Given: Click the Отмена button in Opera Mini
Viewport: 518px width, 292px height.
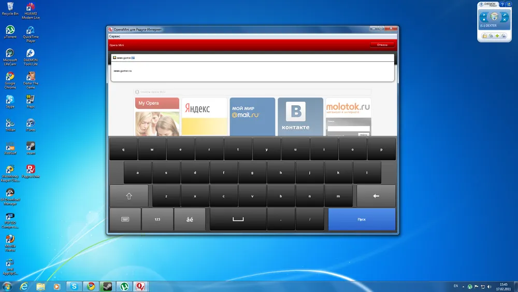Looking at the screenshot, I should pyautogui.click(x=382, y=45).
